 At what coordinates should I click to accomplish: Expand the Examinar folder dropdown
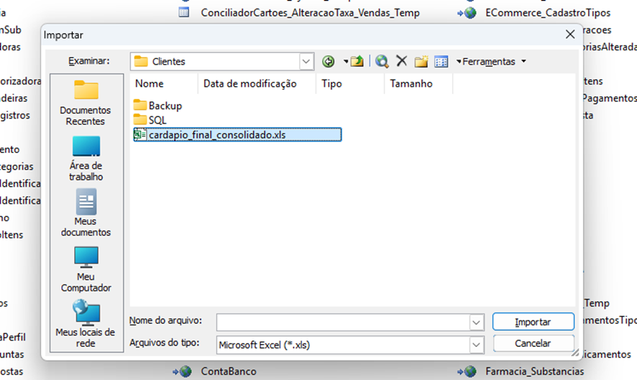point(307,62)
